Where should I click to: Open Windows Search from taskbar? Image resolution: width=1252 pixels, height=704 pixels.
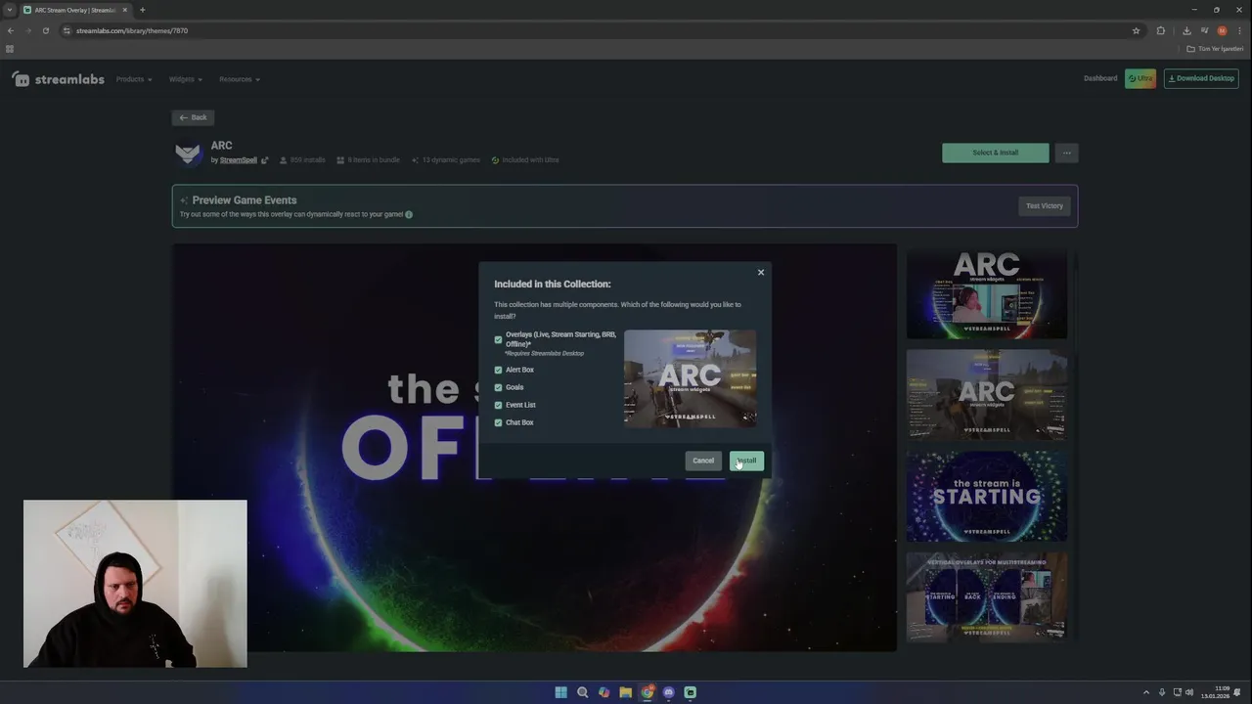click(x=582, y=692)
